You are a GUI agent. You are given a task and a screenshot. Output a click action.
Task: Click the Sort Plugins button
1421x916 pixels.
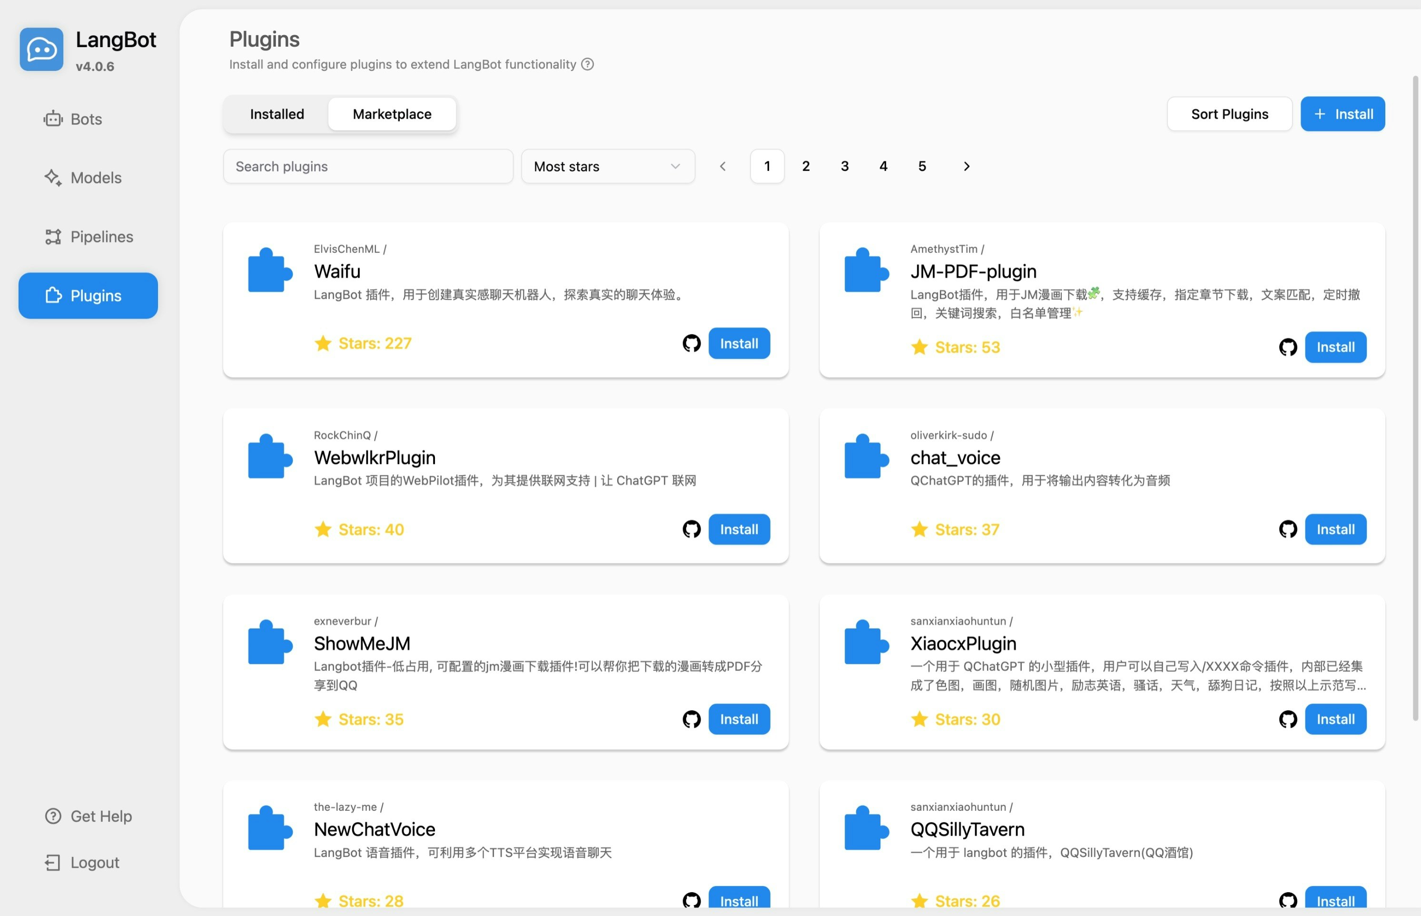click(x=1229, y=114)
